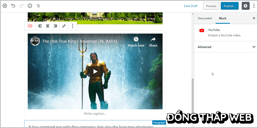
Task: Expand the Advanced panel chevron
Action: coord(254,47)
